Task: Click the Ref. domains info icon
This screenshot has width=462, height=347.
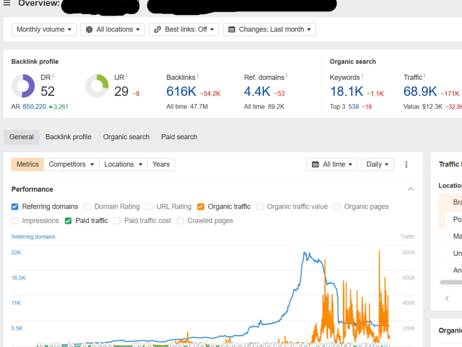Action: [x=286, y=75]
